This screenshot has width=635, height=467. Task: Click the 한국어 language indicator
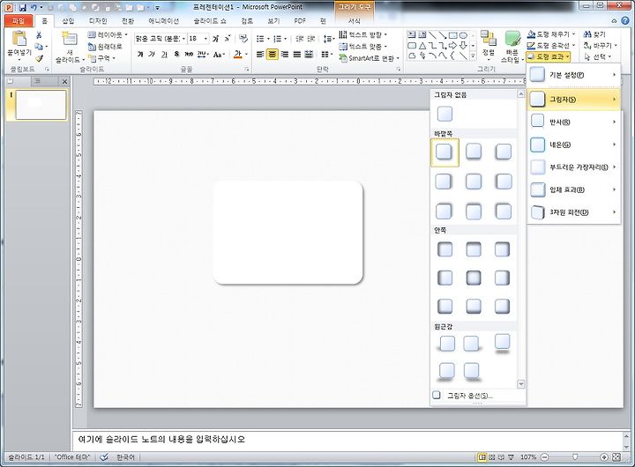[x=125, y=457]
